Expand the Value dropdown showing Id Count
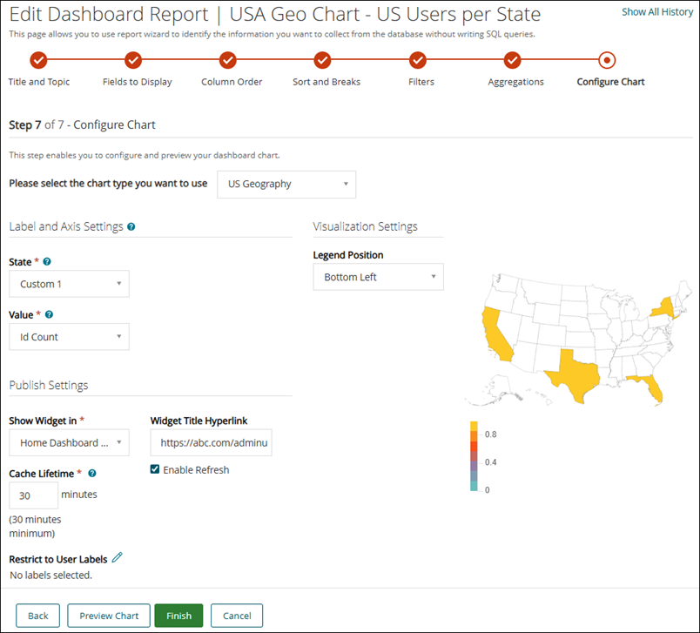The height and width of the screenshot is (633, 700). (x=69, y=337)
